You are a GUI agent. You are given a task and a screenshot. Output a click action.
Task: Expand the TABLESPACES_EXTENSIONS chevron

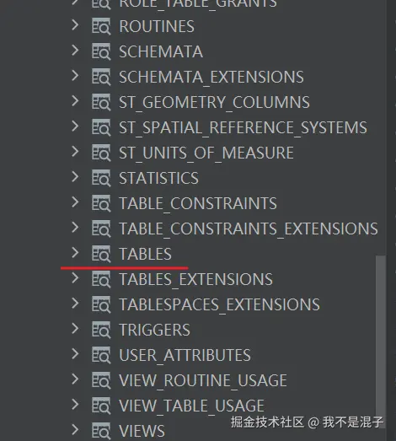(x=75, y=304)
